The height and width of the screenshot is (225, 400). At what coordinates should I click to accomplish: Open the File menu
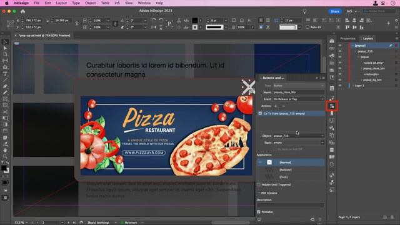click(36, 3)
